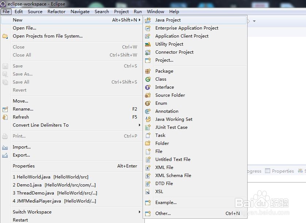The height and width of the screenshot is (223, 306).
Task: Close the File menu via File label
Action: 6,11
